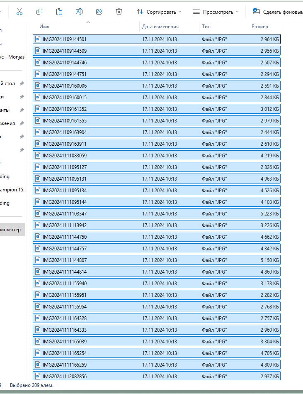Select file name IMG20241111164328

coord(65,318)
